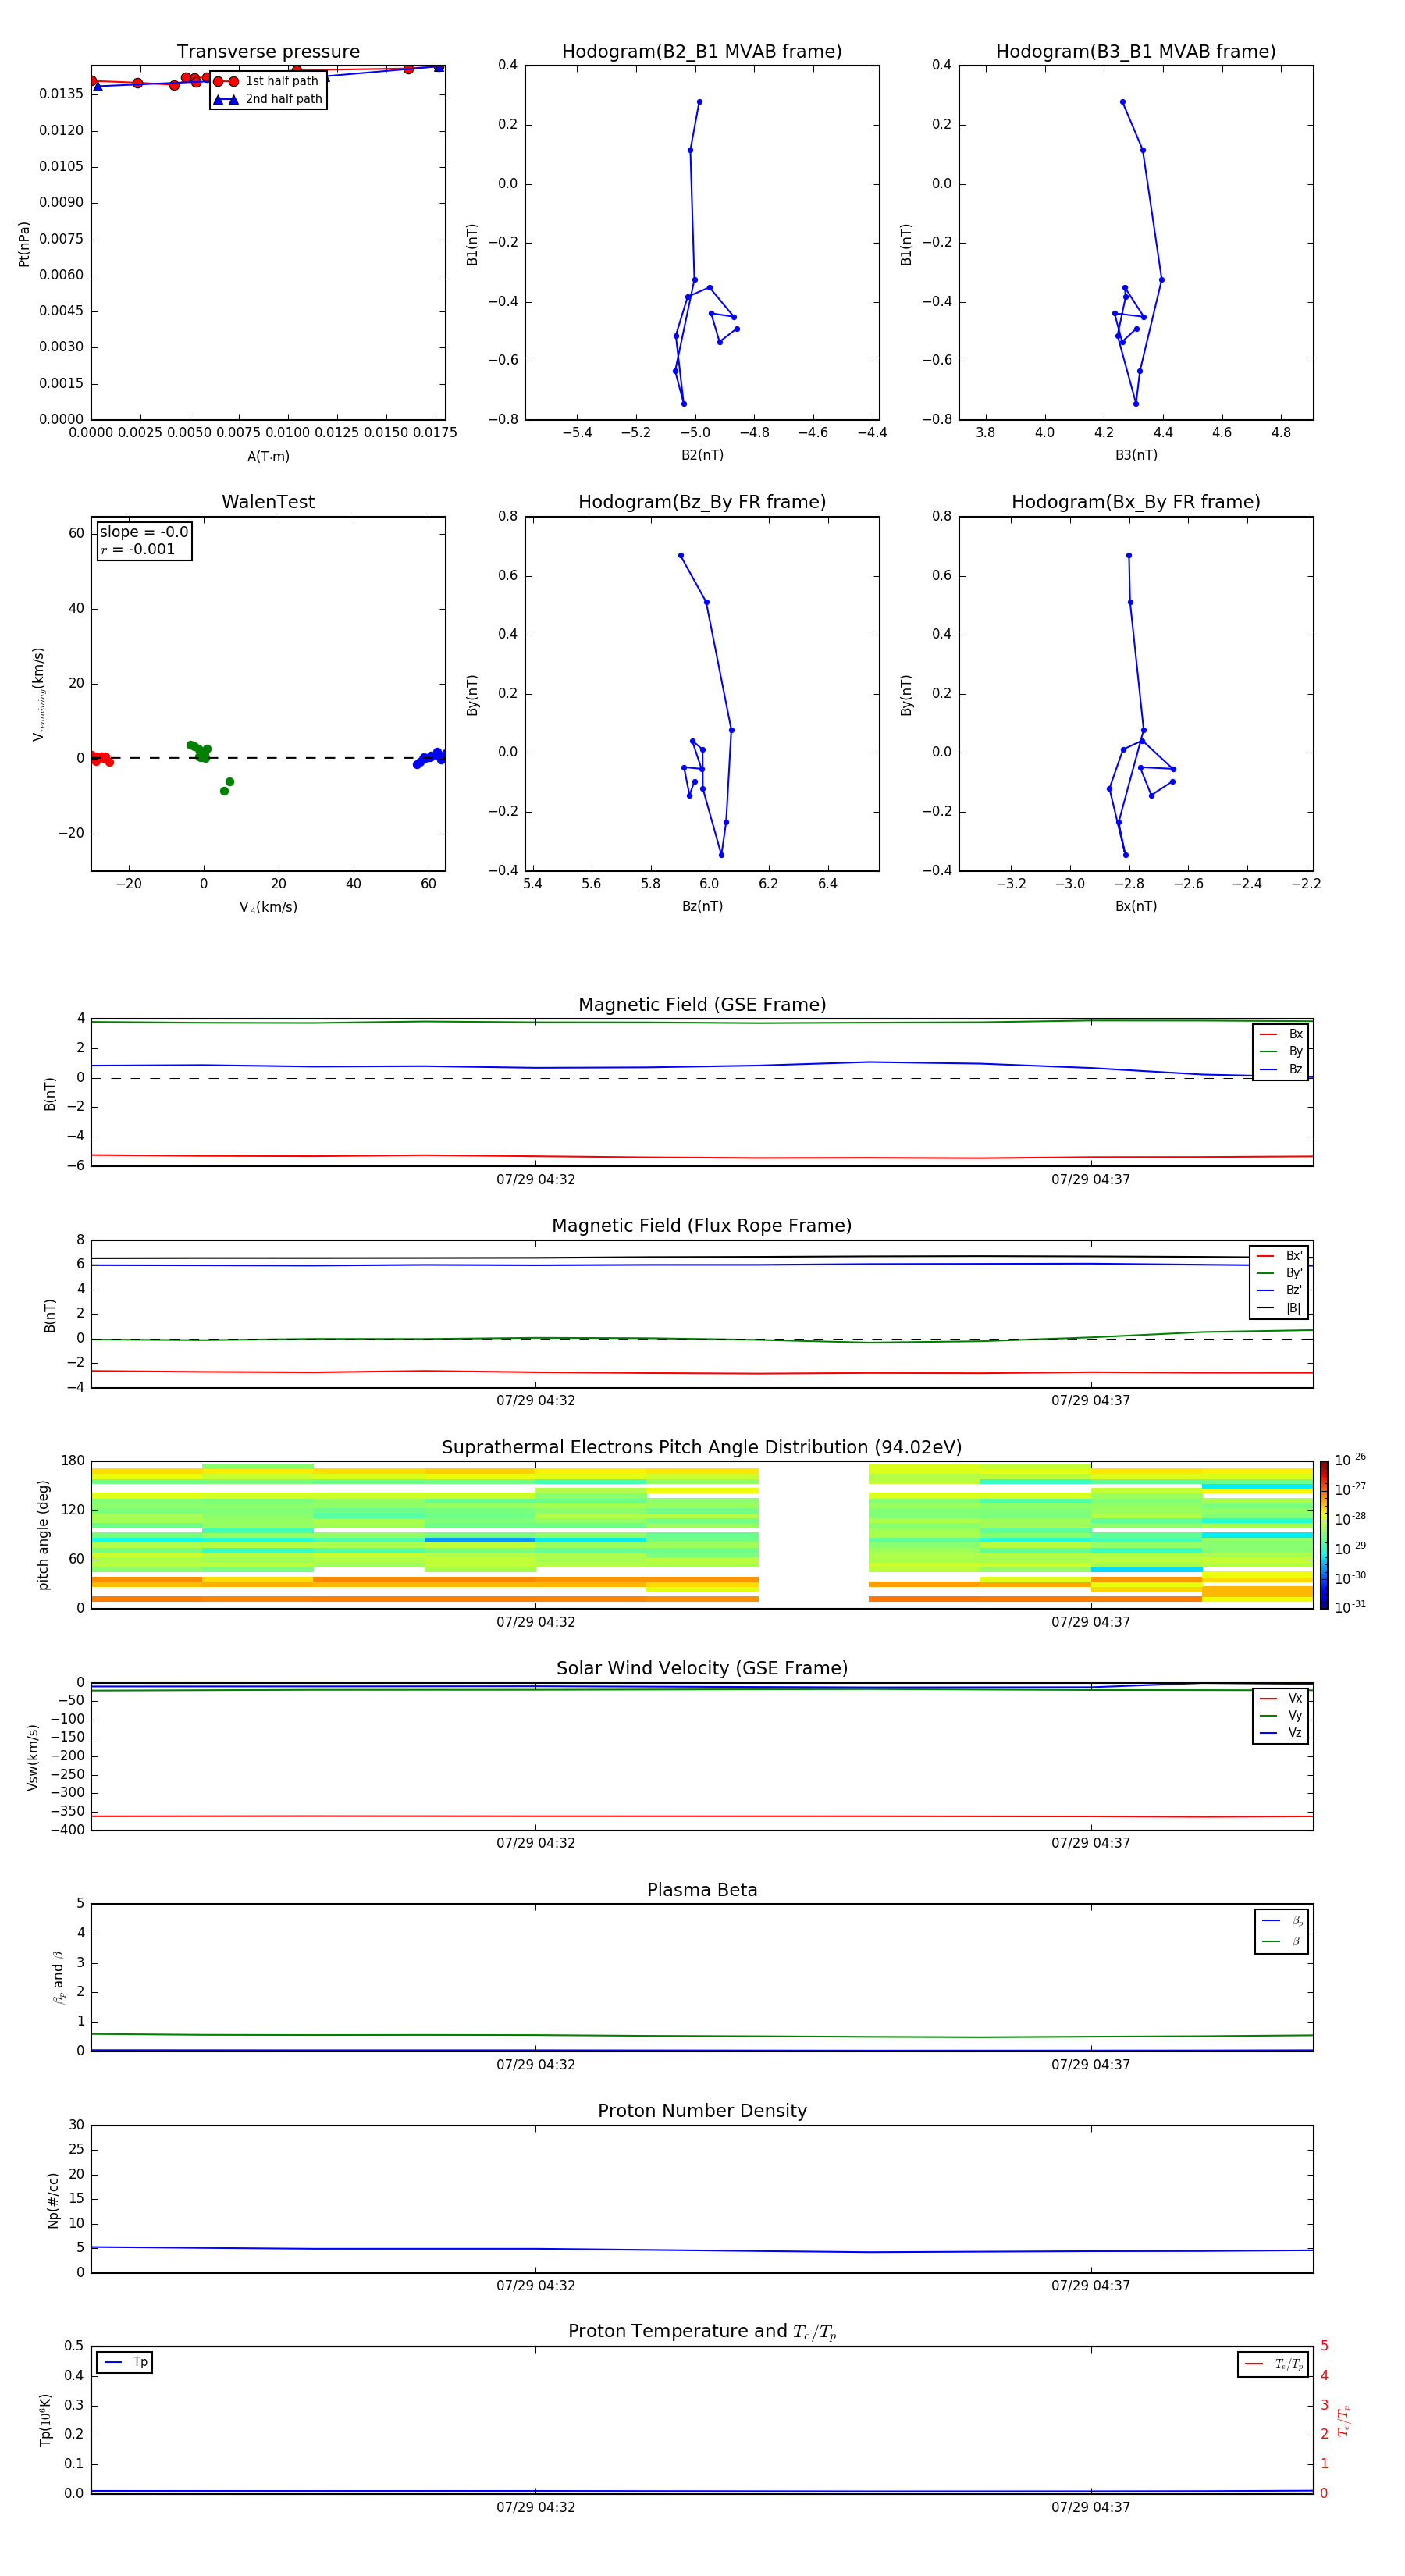Select the Tp legend entry
1405x2576 pixels.
click(x=125, y=2362)
